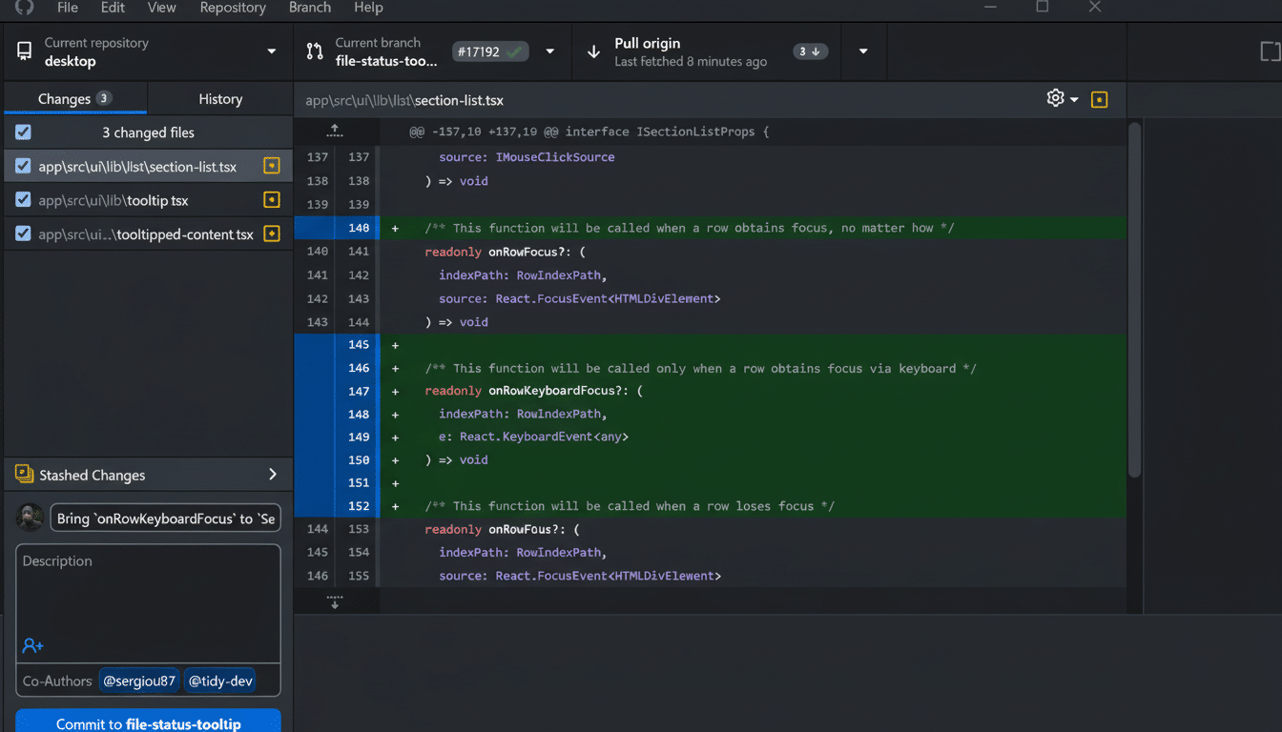Click the commit author avatar
1282x732 pixels.
30,518
